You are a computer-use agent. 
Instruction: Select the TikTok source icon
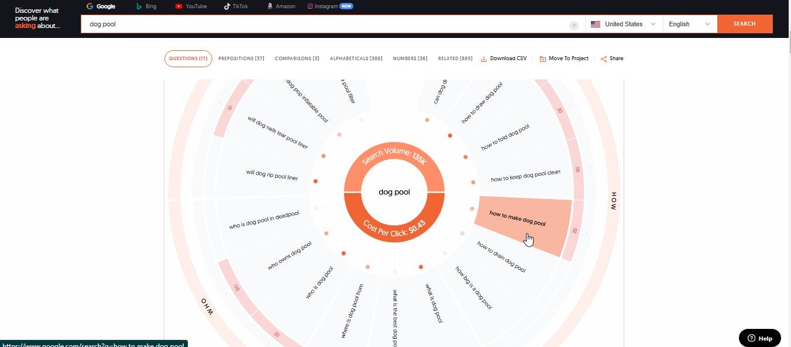[227, 6]
